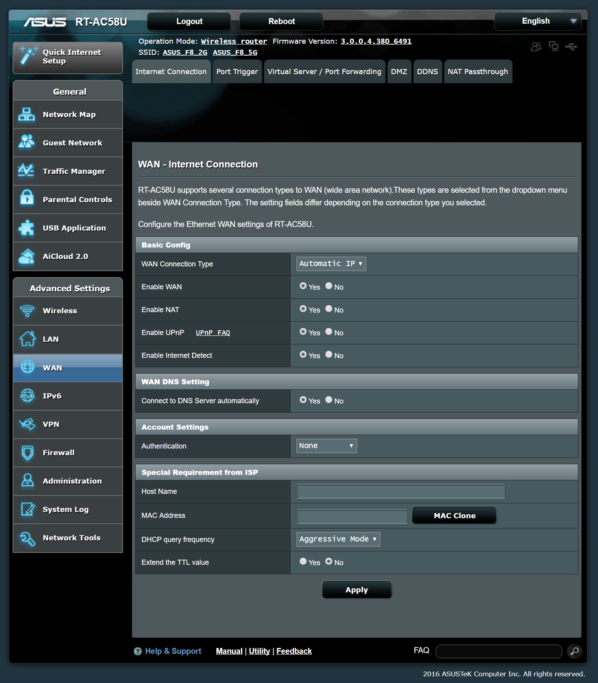Open the ASUS_F8_2G SSID link
This screenshot has height=683, width=598.
(185, 52)
